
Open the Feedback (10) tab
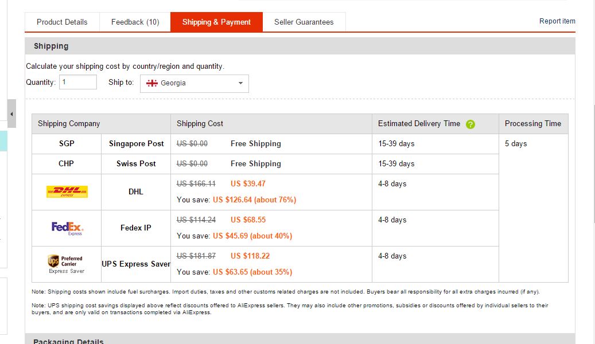coord(135,22)
